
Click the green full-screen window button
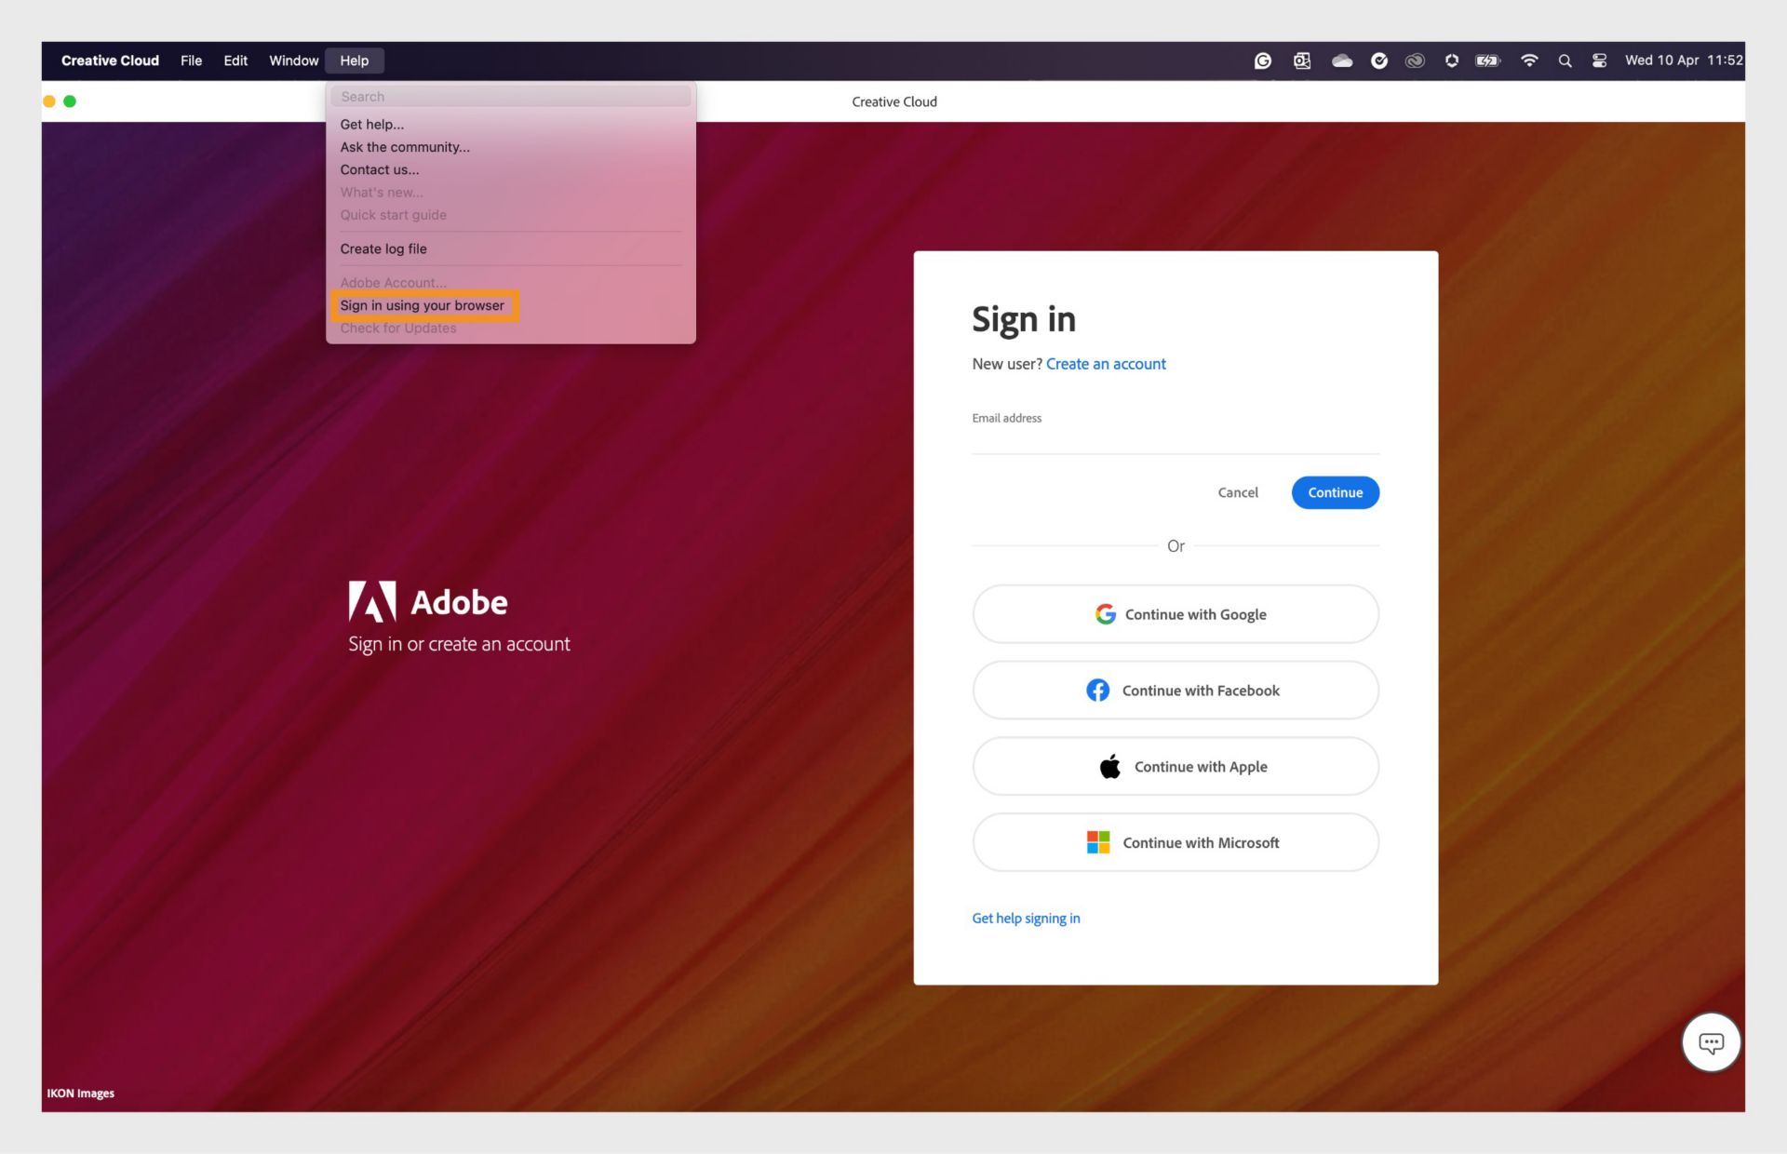70,101
